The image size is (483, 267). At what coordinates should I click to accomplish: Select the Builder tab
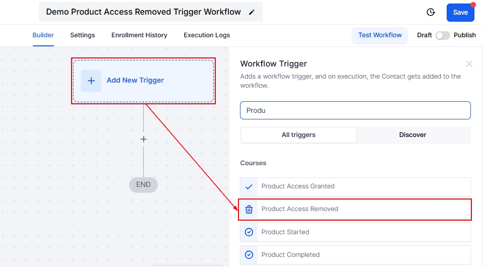pos(43,35)
